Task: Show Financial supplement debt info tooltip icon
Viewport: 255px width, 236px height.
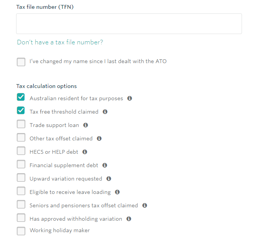Action: 105,165
